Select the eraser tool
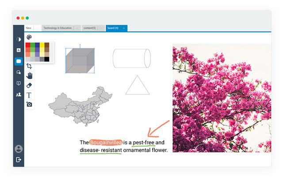283x181 pixels. pyautogui.click(x=29, y=85)
